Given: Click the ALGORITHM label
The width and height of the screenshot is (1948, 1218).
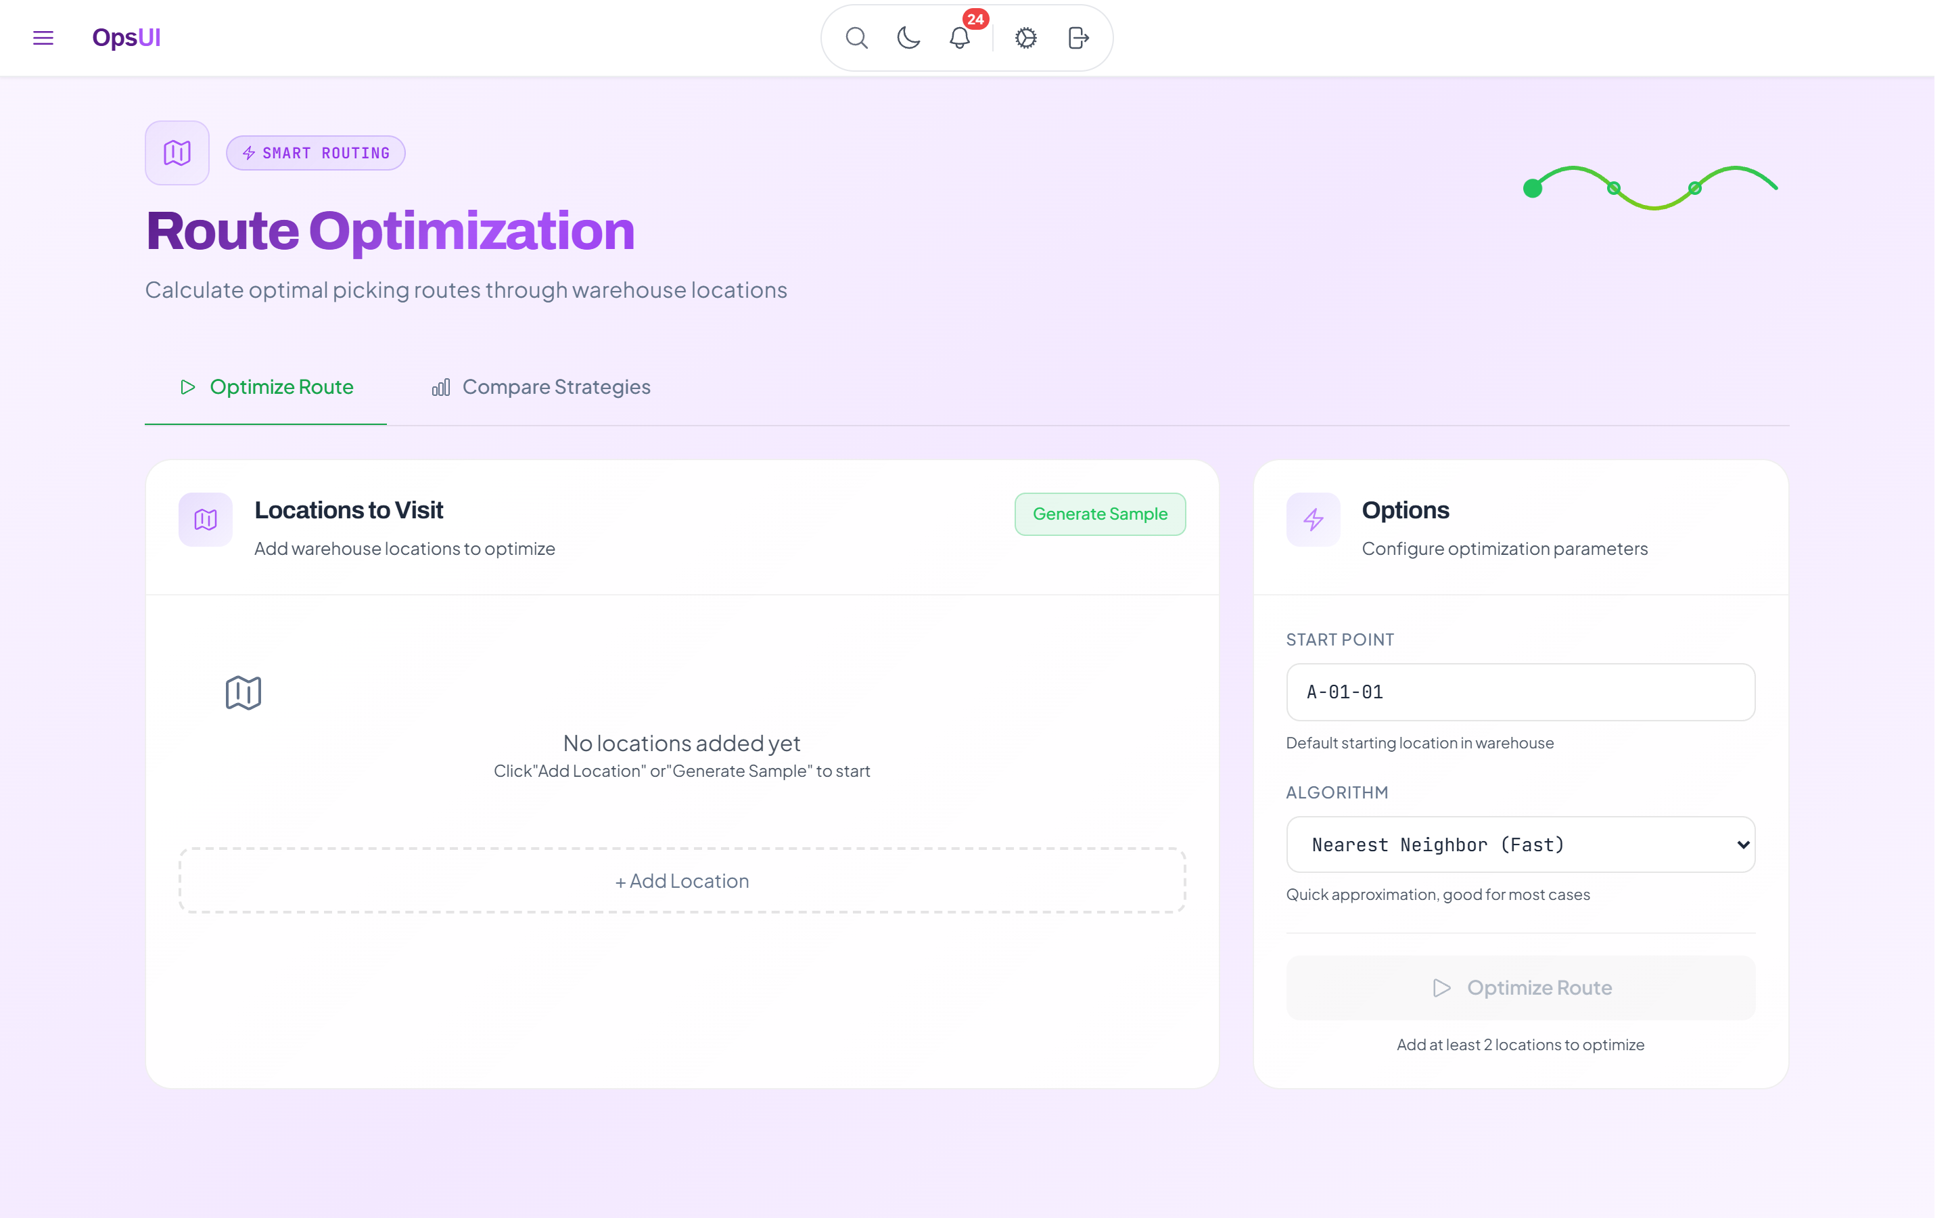Looking at the screenshot, I should (1337, 792).
